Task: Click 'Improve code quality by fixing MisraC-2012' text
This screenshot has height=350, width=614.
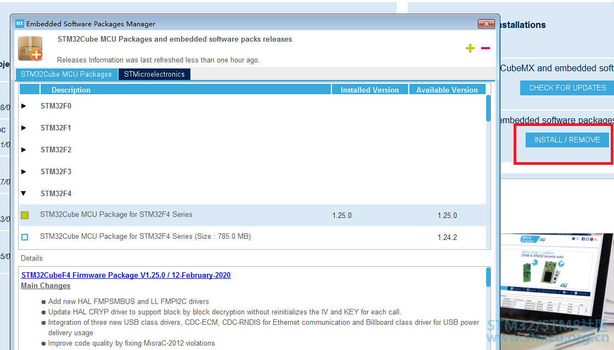Action: click(132, 343)
